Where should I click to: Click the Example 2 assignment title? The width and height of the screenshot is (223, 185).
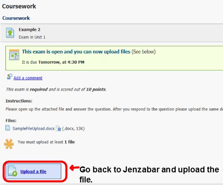pos(30,29)
